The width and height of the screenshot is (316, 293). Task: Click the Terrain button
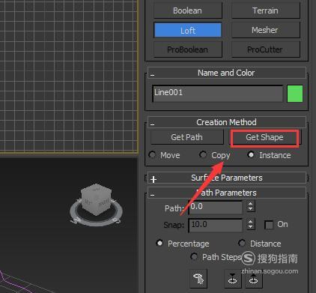(266, 10)
